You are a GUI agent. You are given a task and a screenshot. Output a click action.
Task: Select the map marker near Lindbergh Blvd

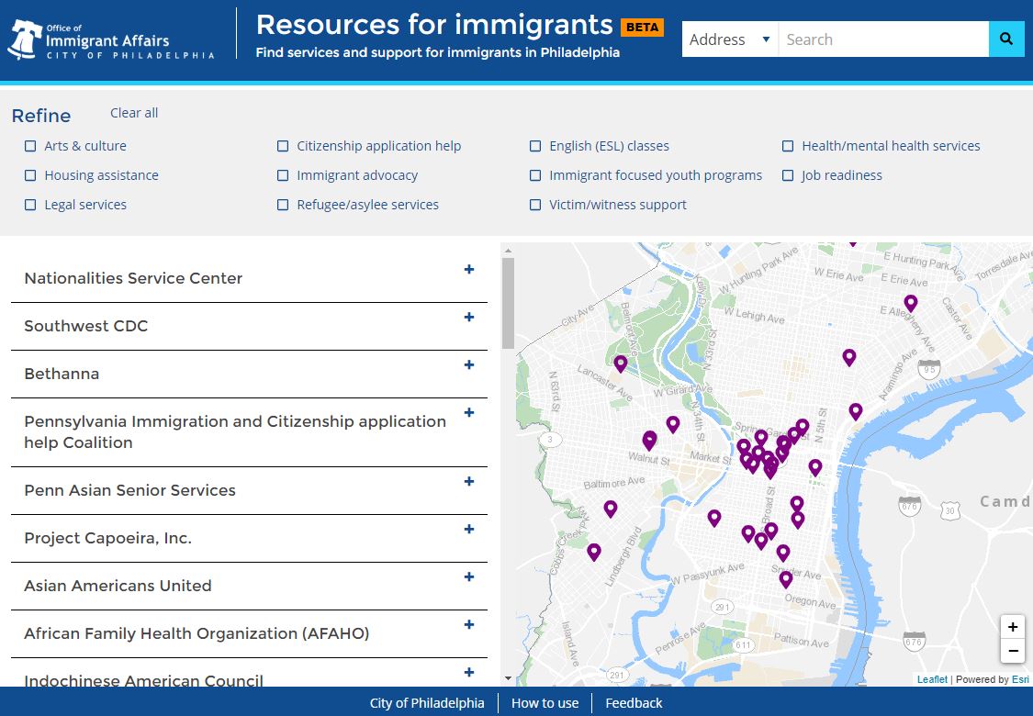[x=594, y=552]
